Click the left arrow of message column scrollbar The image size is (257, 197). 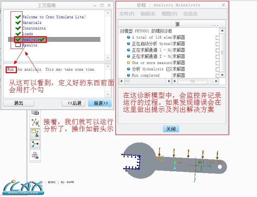click(121, 81)
